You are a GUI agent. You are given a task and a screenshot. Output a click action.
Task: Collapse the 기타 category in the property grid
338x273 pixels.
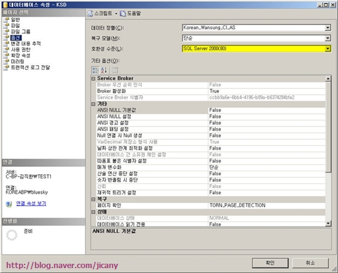click(93, 104)
